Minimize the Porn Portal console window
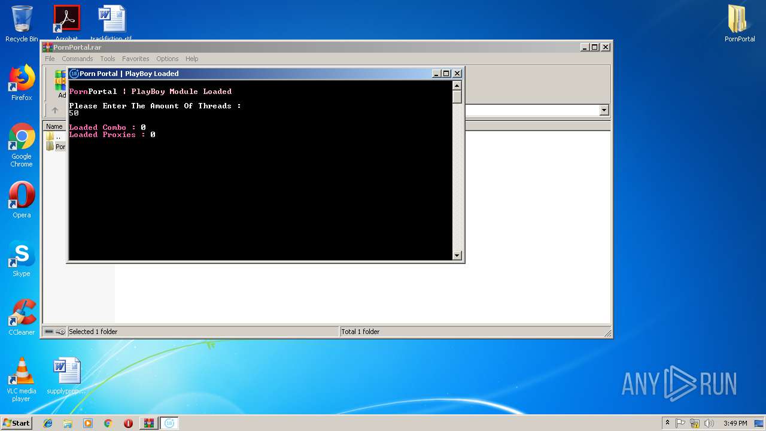The width and height of the screenshot is (766, 431). [436, 74]
